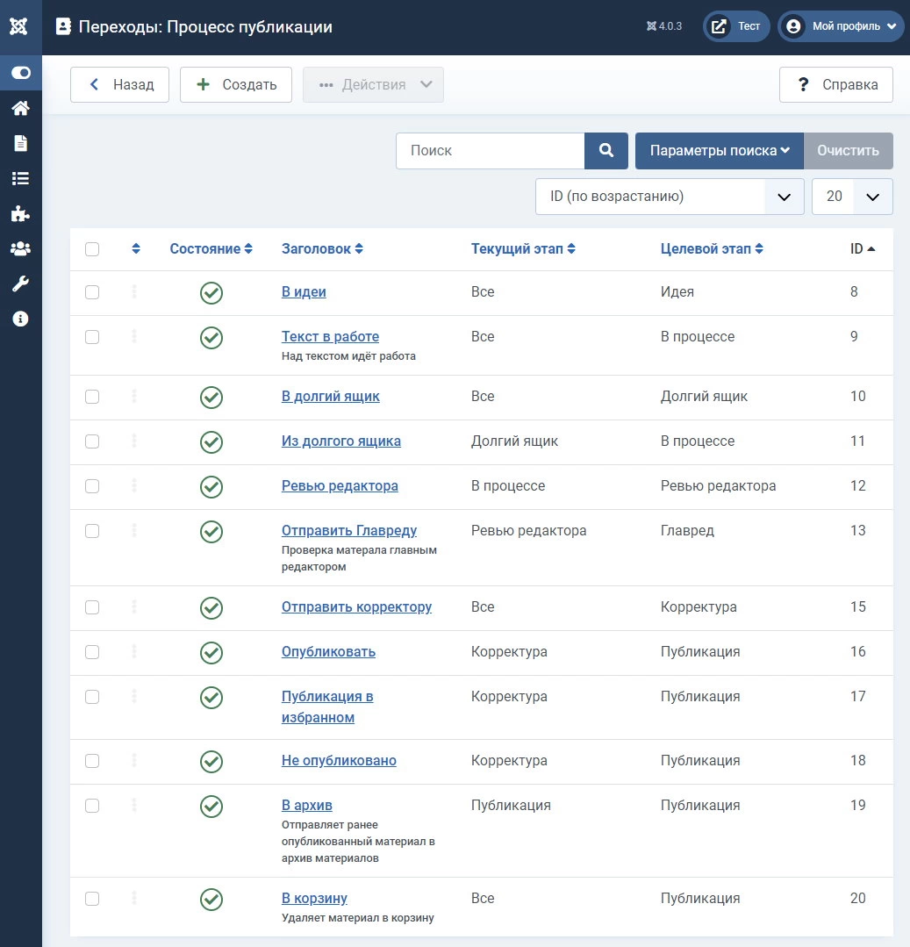Toggle the published state icon for В корзину
Viewport: 910px width, 947px height.
coord(211,900)
